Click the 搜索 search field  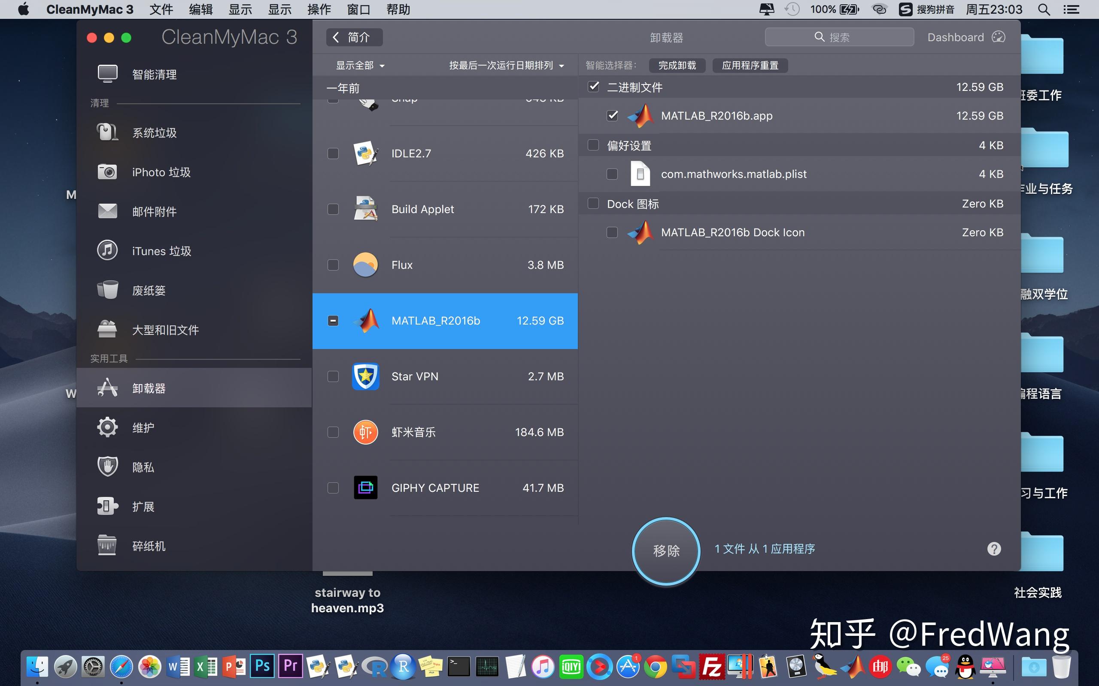[839, 37]
